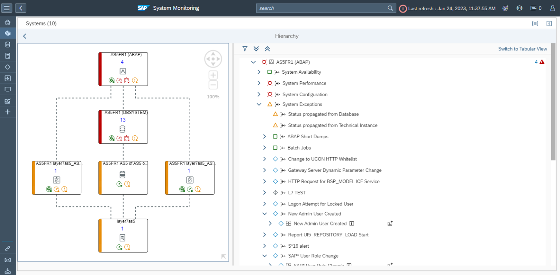Viewport: 560px width, 275px height.
Task: Expand the Batch Jobs node
Action: tap(264, 147)
